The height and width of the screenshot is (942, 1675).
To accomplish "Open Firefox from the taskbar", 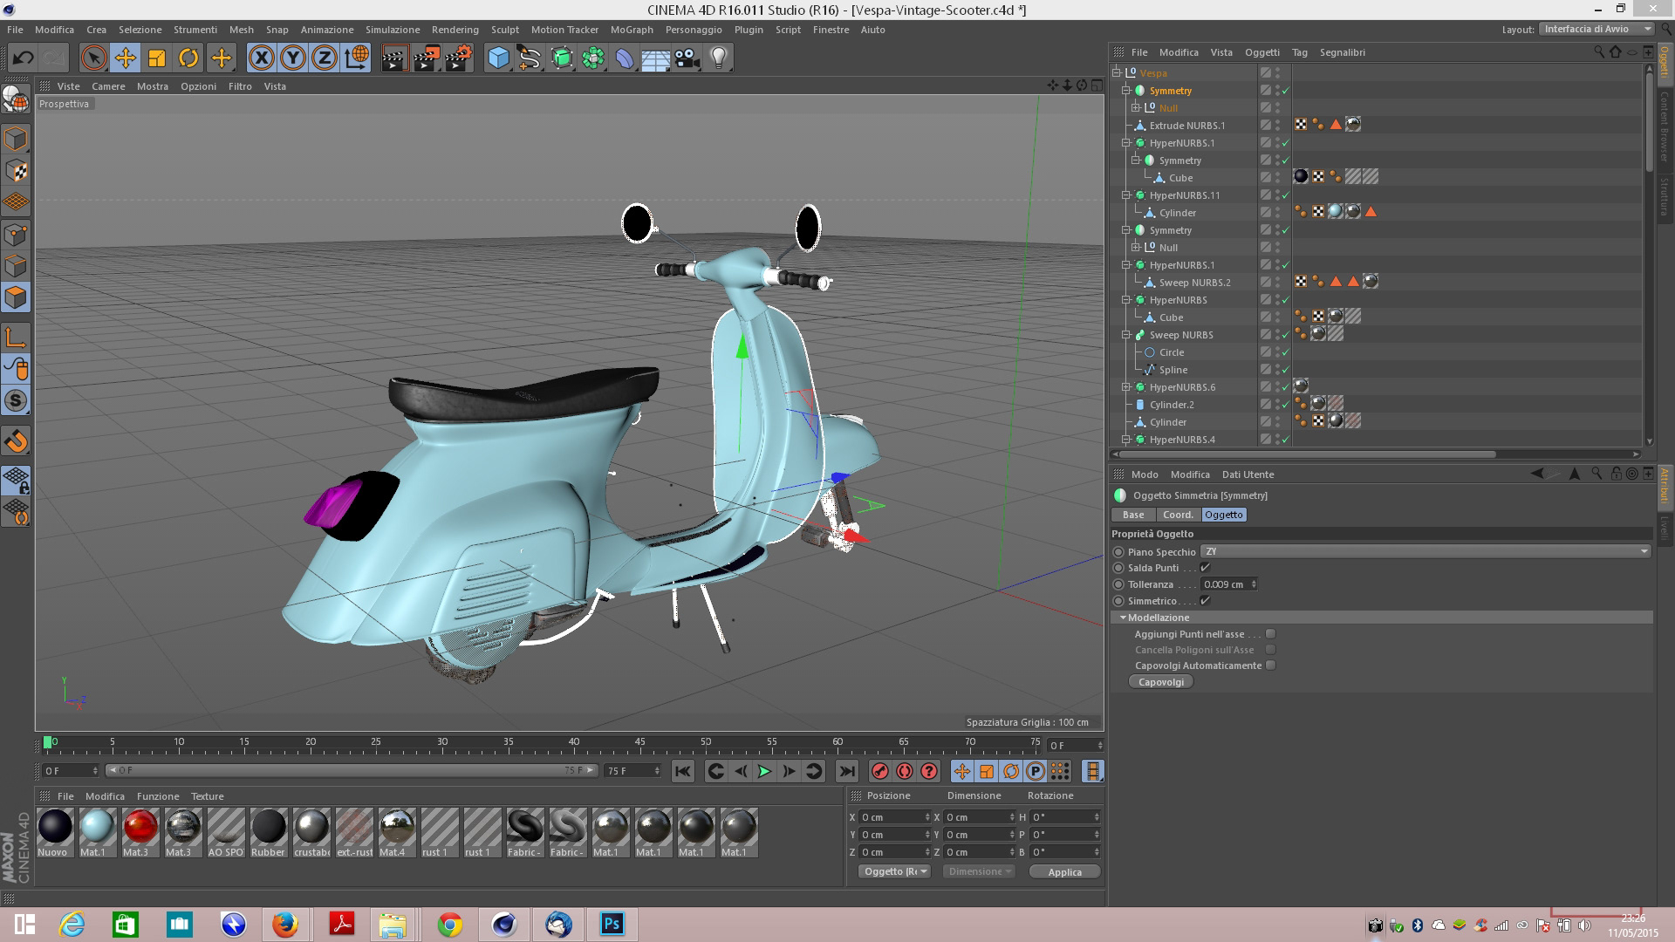I will pos(285,925).
